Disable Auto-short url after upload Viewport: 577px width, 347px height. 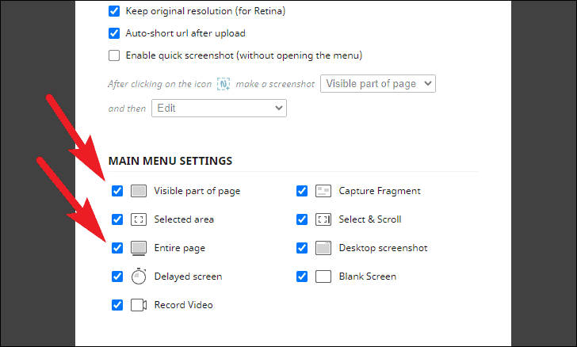point(113,33)
